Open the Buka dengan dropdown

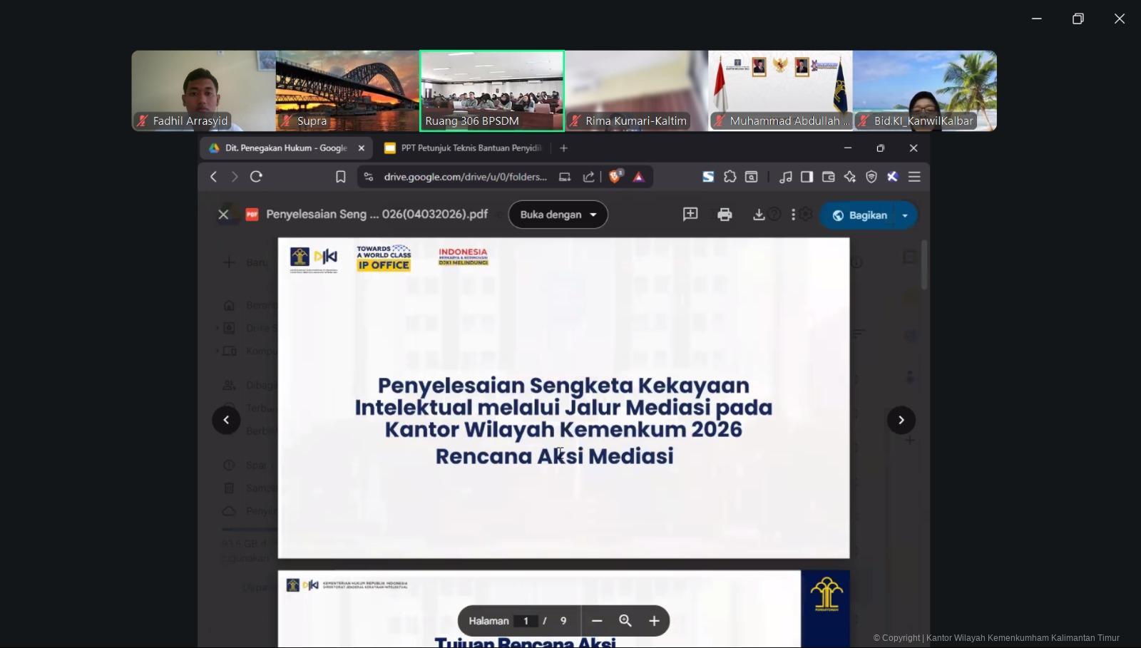click(x=558, y=215)
